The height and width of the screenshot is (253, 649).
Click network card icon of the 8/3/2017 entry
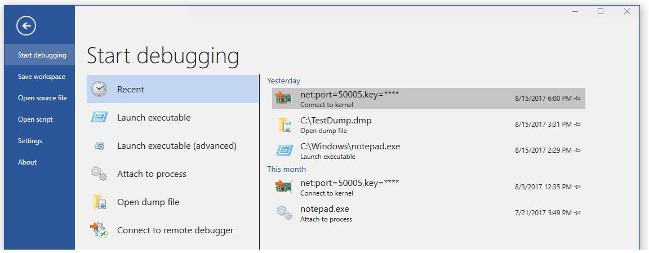point(284,187)
